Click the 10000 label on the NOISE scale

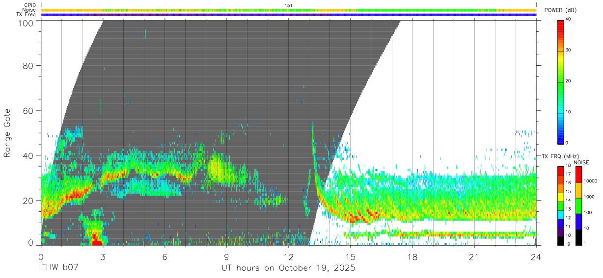pos(590,181)
